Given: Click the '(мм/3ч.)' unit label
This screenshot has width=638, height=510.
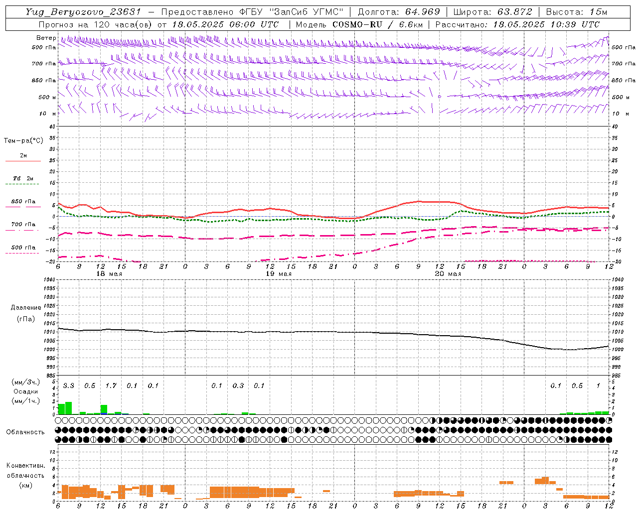Looking at the screenshot, I should [25, 382].
